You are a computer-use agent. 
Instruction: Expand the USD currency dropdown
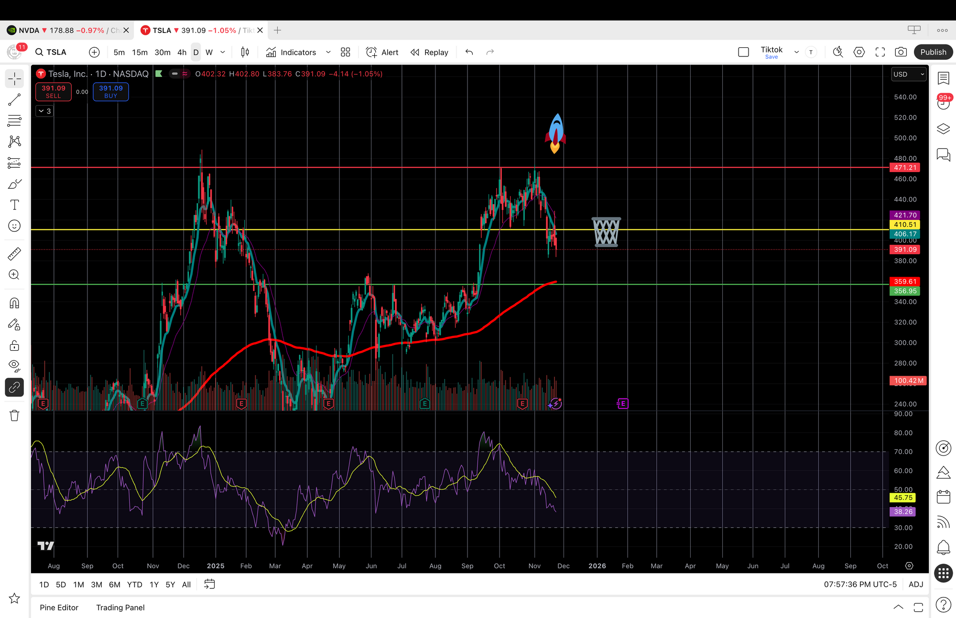click(909, 74)
